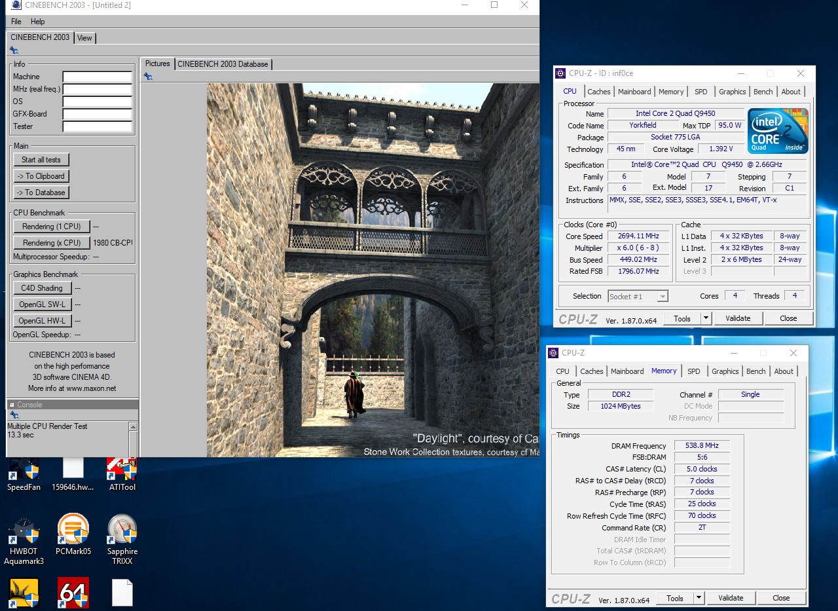
Task: Click the GFX-Board input field
Action: tap(97, 114)
